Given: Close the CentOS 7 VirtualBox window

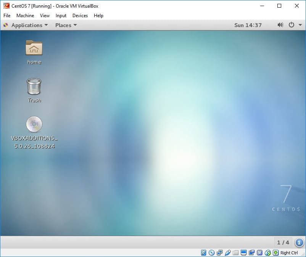Looking at the screenshot, I should (296, 6).
